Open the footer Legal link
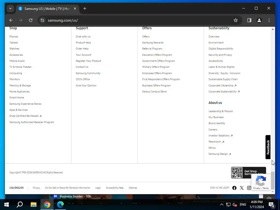The width and height of the screenshot is (280, 210). click(x=98, y=188)
